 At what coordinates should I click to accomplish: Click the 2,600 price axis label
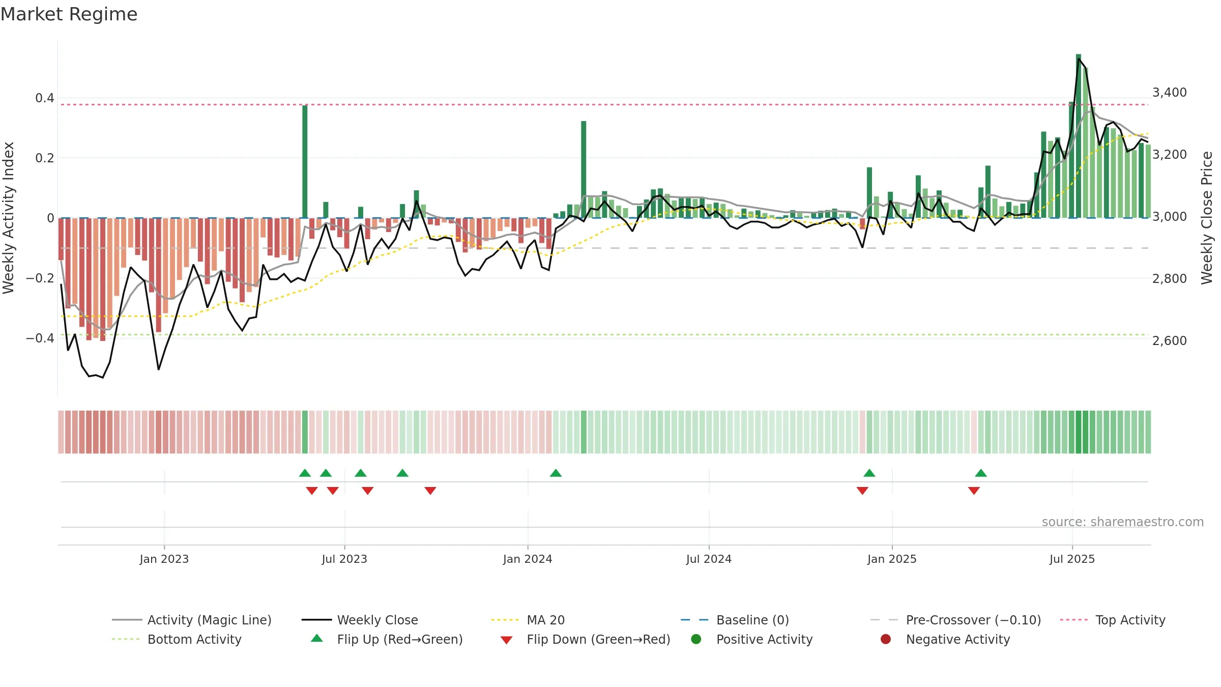pyautogui.click(x=1169, y=341)
